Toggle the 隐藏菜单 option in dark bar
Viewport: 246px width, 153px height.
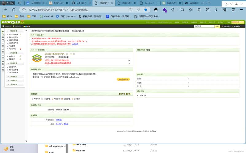(x=7, y=26)
